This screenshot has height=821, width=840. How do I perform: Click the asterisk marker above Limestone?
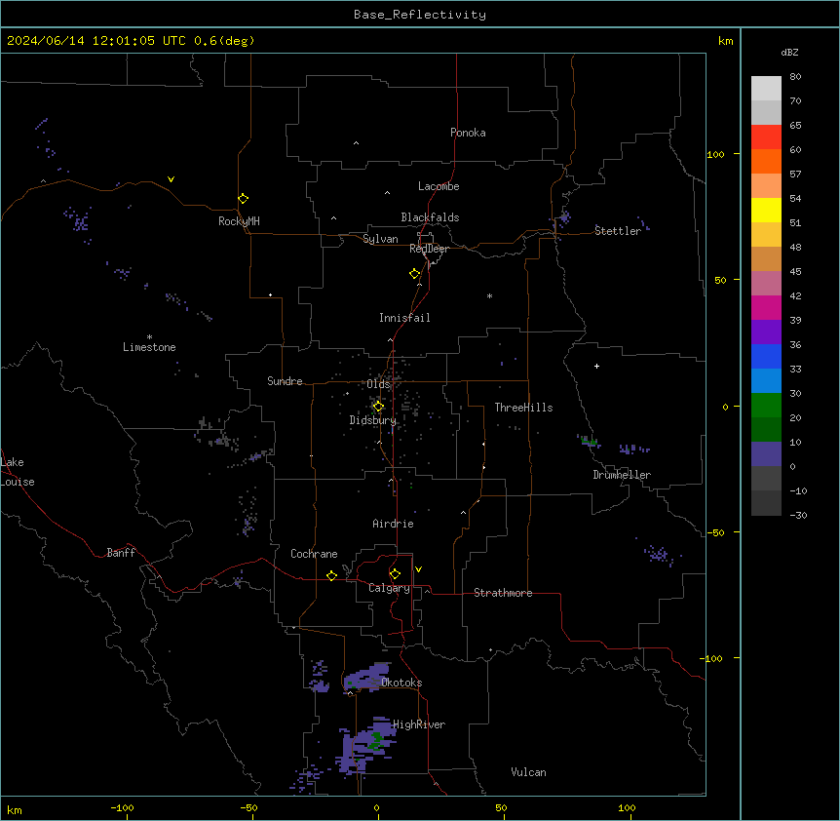tap(149, 336)
